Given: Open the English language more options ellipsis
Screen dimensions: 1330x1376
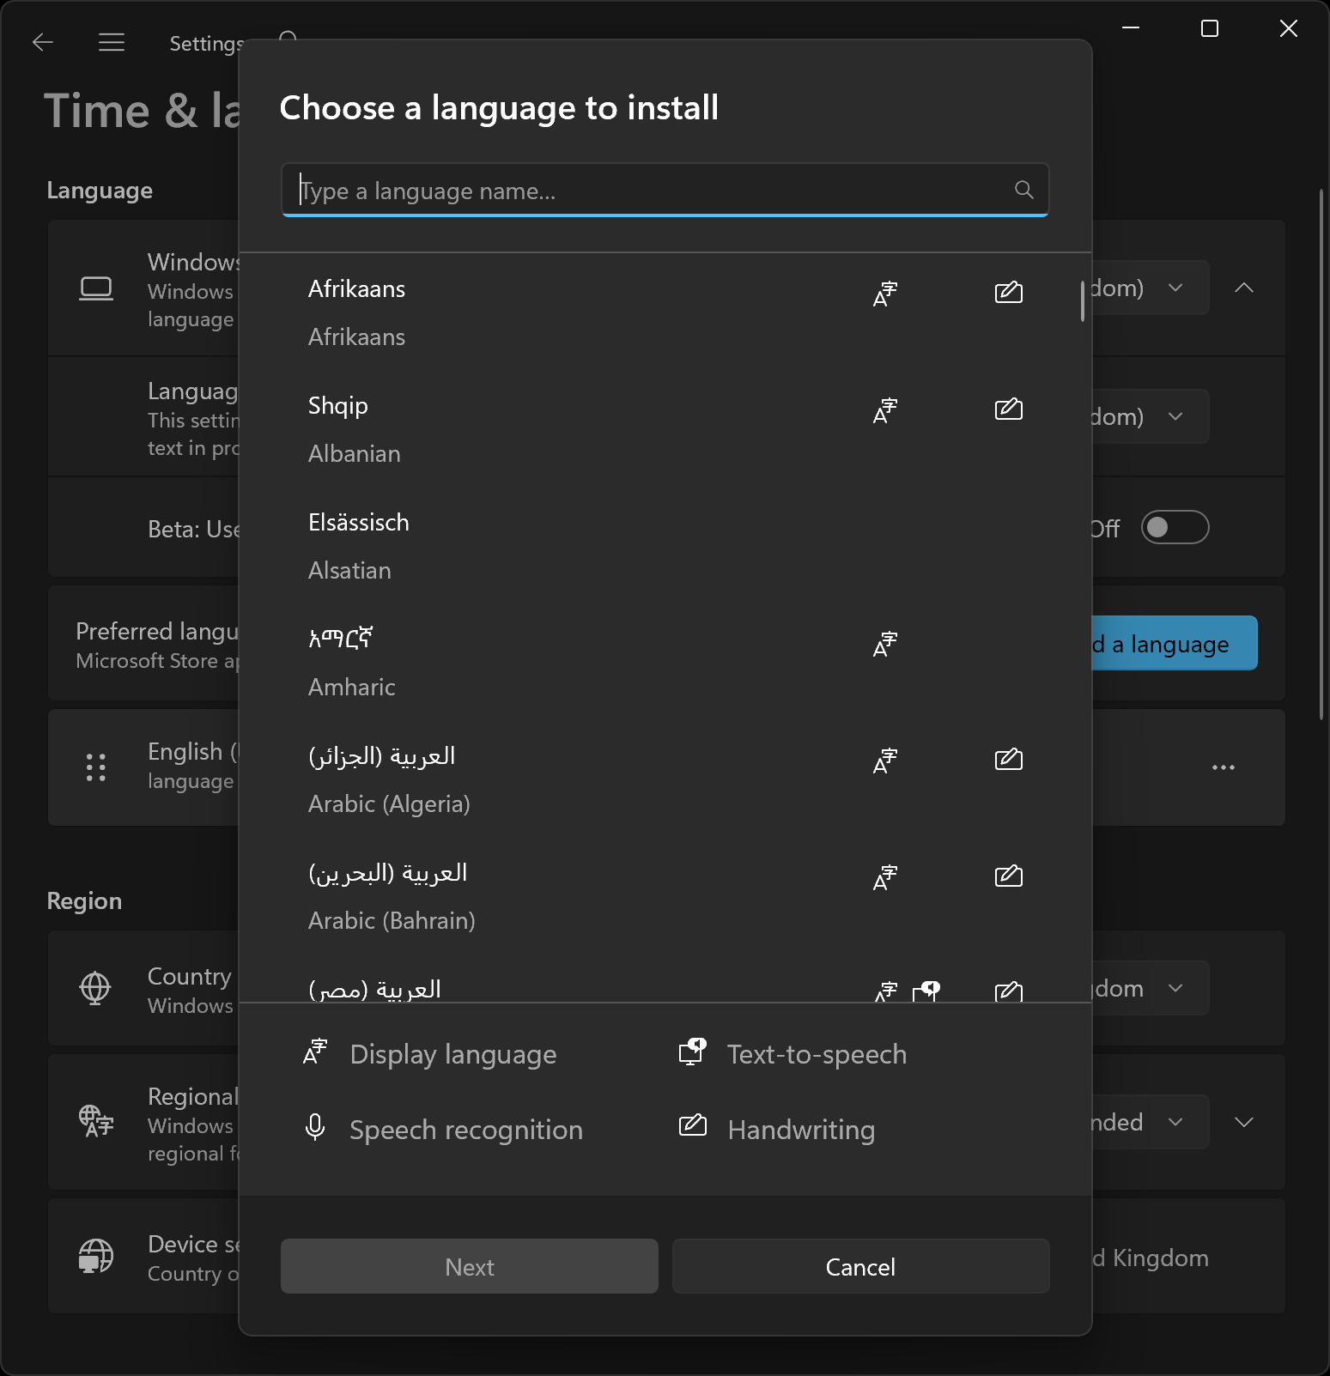Looking at the screenshot, I should coord(1224,767).
